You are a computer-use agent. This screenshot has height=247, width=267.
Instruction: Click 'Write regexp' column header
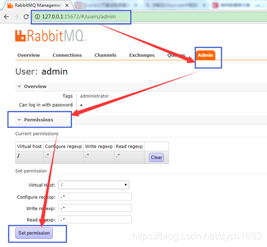[99, 146]
